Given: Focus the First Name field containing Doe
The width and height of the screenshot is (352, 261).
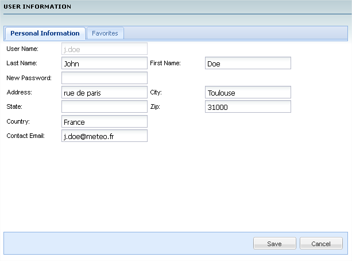Looking at the screenshot, I should pyautogui.click(x=248, y=63).
